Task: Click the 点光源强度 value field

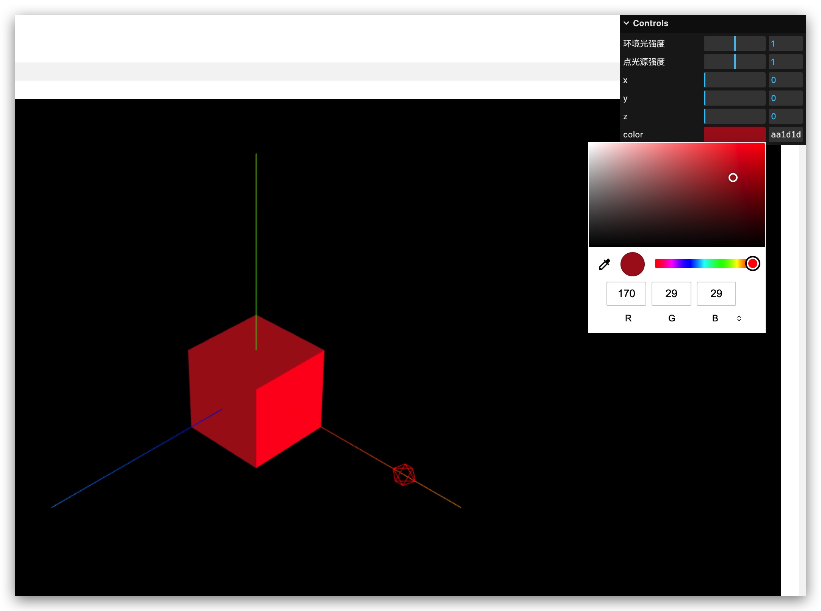Action: click(785, 62)
